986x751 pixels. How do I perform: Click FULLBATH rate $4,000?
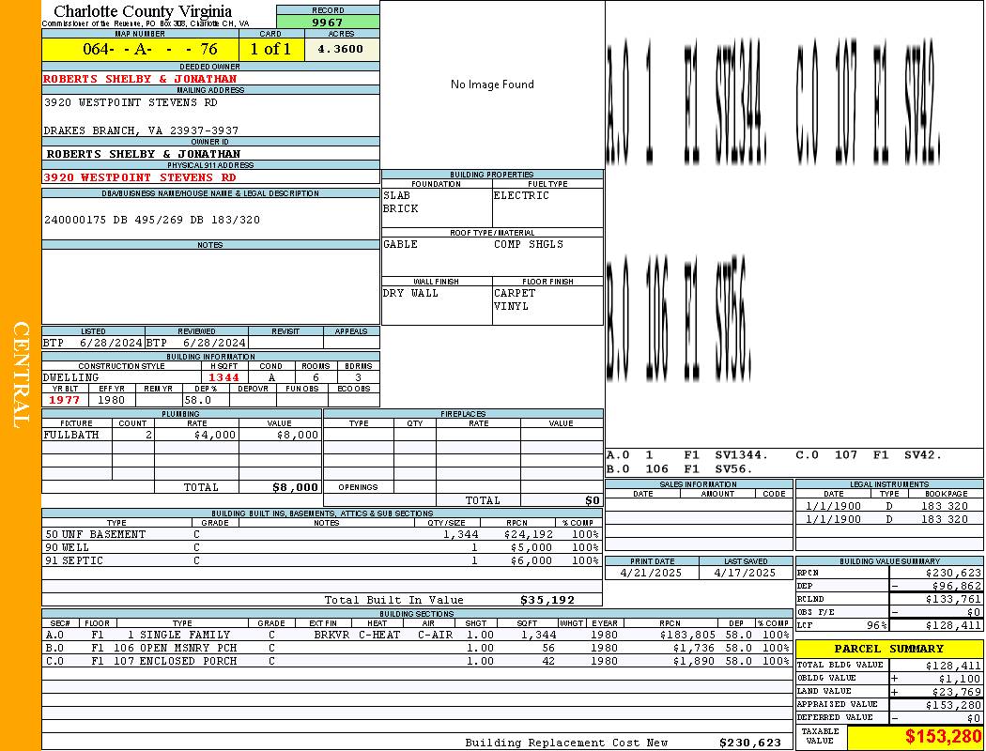coord(215,435)
